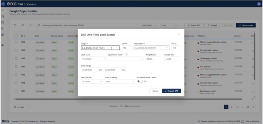Close the DAT One-Time Load Search dialog

click(x=179, y=34)
